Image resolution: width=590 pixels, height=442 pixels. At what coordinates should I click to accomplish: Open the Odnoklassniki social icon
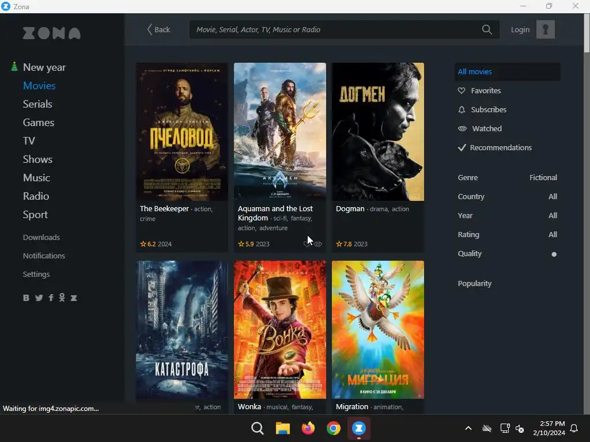(62, 298)
